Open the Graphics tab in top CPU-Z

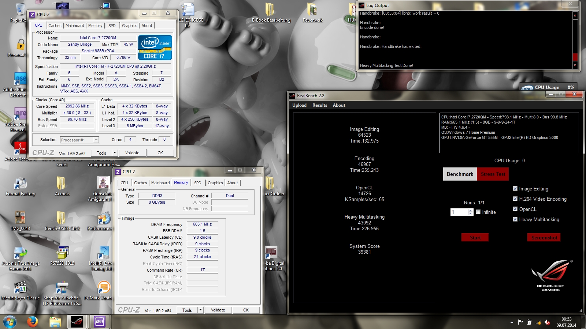click(x=130, y=26)
